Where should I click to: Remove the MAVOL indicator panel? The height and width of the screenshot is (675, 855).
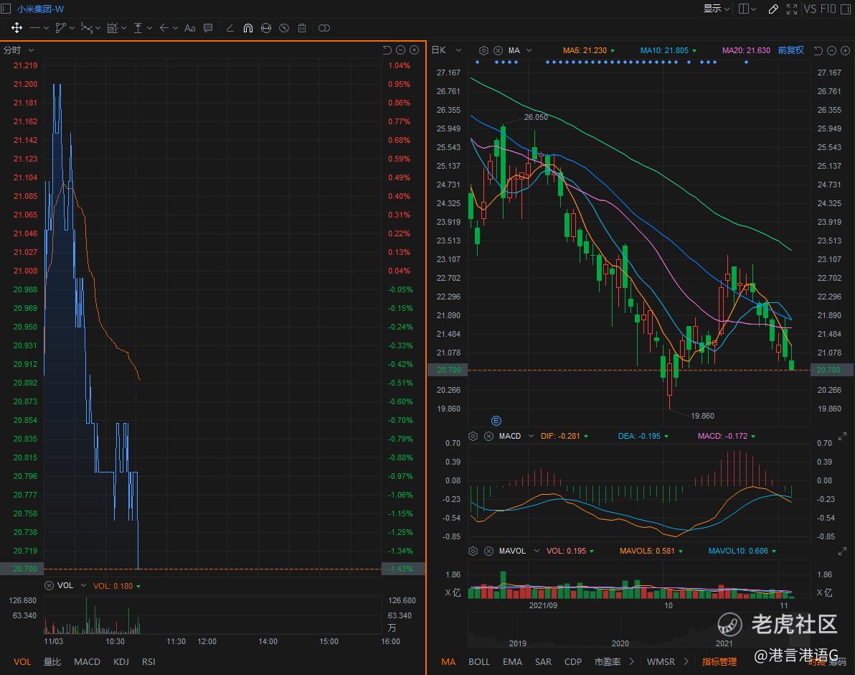pyautogui.click(x=489, y=551)
